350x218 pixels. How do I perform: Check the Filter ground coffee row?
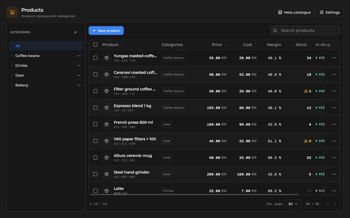tap(95, 91)
